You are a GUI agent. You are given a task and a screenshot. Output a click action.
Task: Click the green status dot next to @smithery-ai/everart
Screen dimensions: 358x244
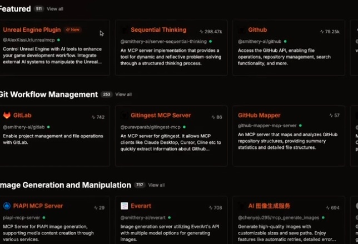tap(170, 217)
